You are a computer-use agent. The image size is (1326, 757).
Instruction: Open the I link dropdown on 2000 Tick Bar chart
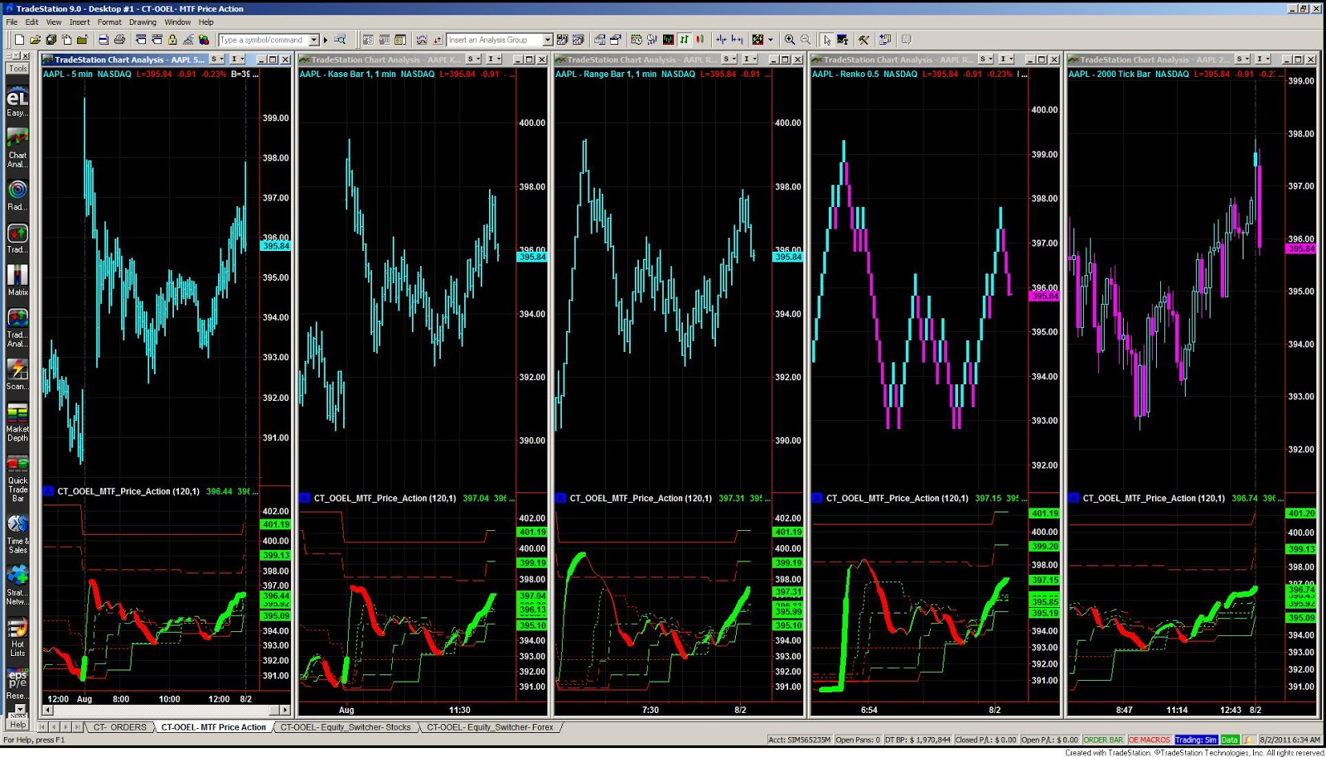(1262, 59)
